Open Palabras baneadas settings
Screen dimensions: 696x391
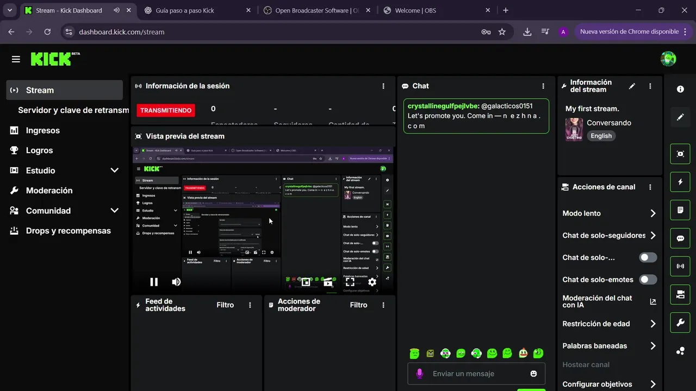click(x=610, y=346)
